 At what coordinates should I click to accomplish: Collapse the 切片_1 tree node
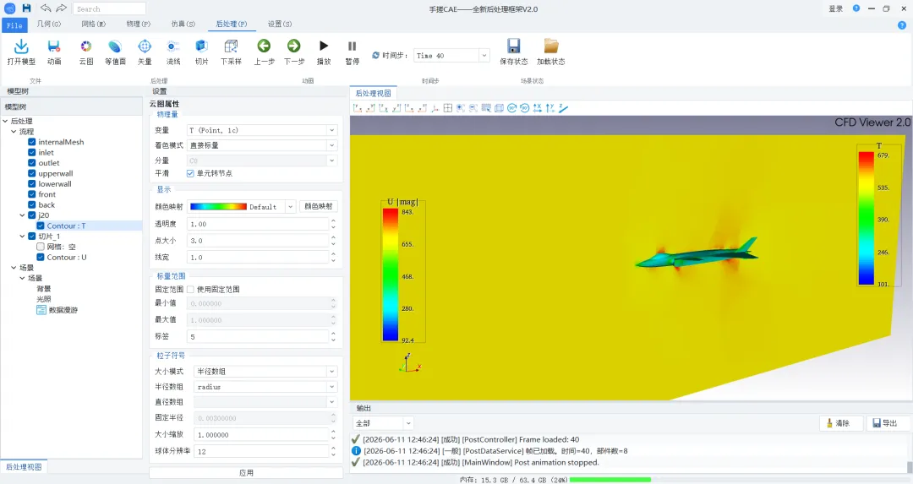click(x=23, y=237)
